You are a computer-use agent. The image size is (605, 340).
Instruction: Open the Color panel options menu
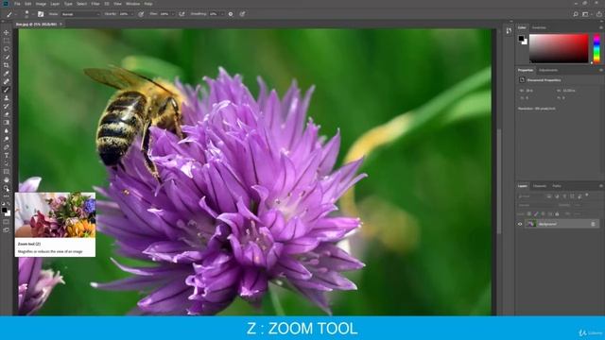[601, 27]
